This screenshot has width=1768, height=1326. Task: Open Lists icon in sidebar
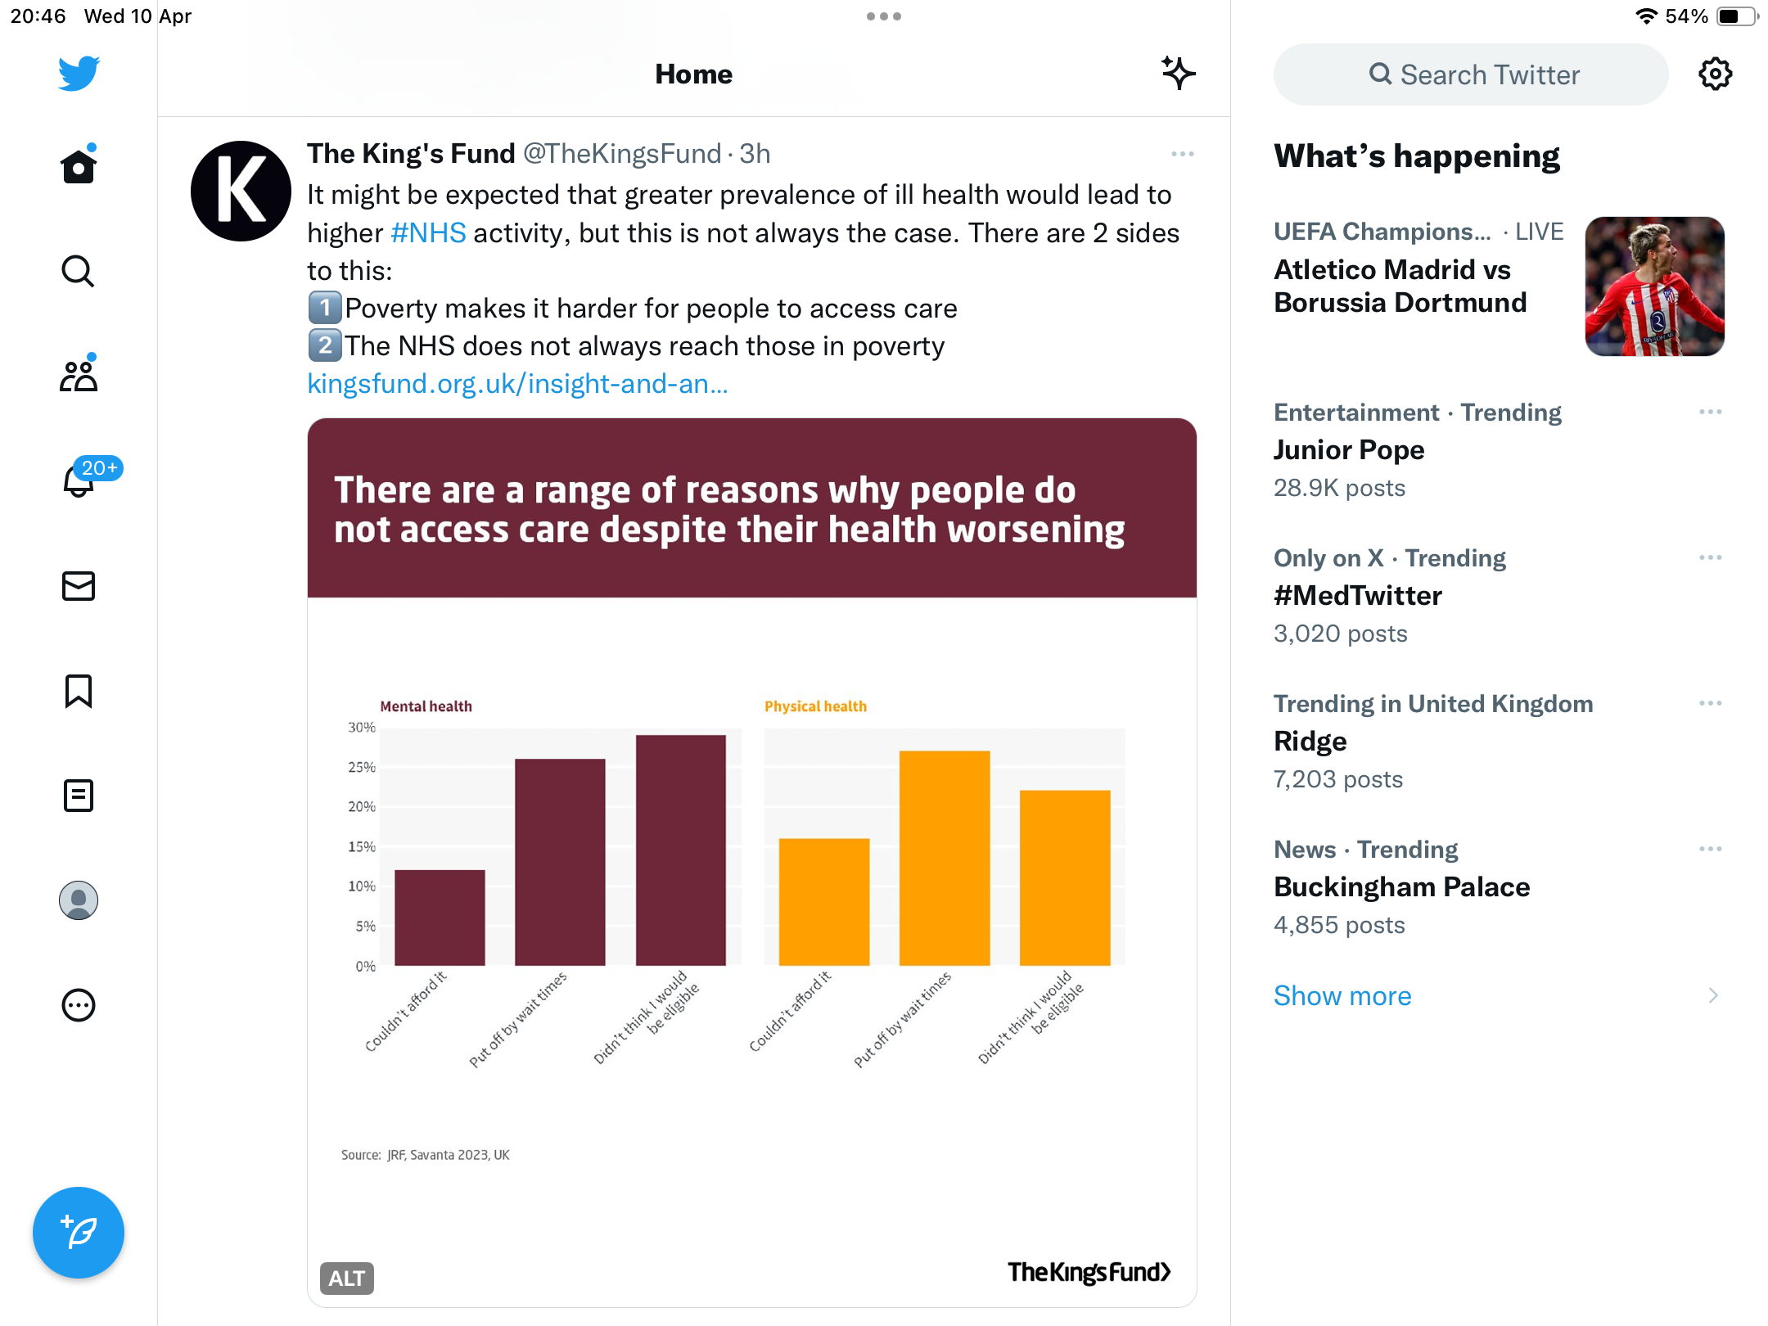pyautogui.click(x=79, y=796)
